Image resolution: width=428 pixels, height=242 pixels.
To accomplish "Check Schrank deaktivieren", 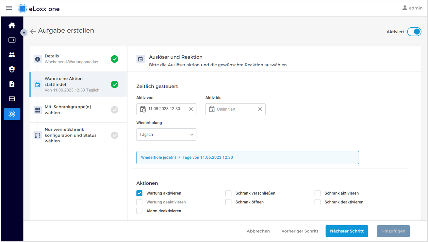I will [x=318, y=202].
